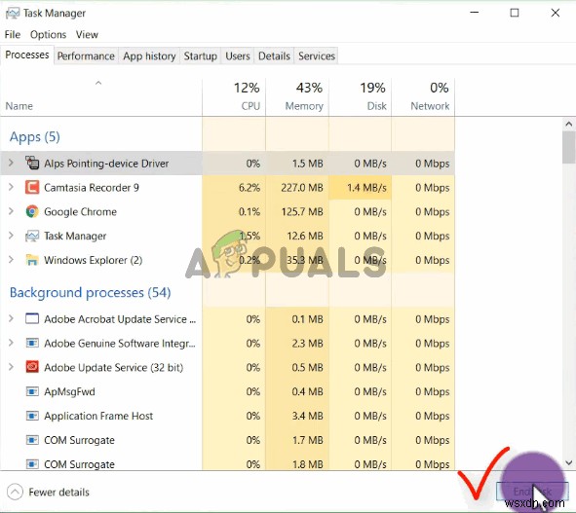This screenshot has height=513, width=576.
Task: Select the Processes tab
Action: pos(27,55)
